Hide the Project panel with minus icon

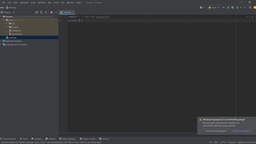coord(56,12)
